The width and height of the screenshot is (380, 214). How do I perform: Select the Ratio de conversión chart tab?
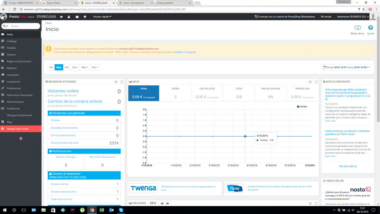tap(270, 93)
